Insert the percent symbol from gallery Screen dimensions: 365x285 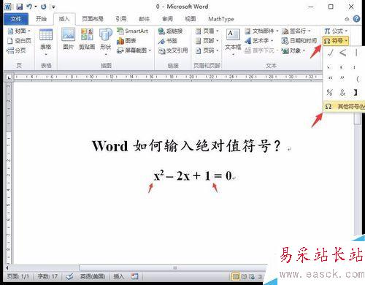[x=330, y=92]
